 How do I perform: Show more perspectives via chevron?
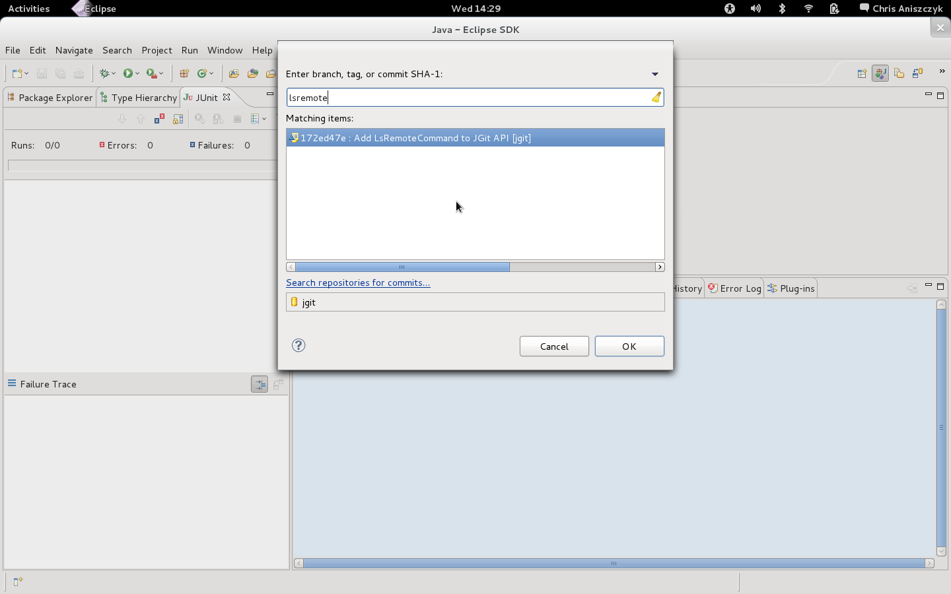point(942,71)
